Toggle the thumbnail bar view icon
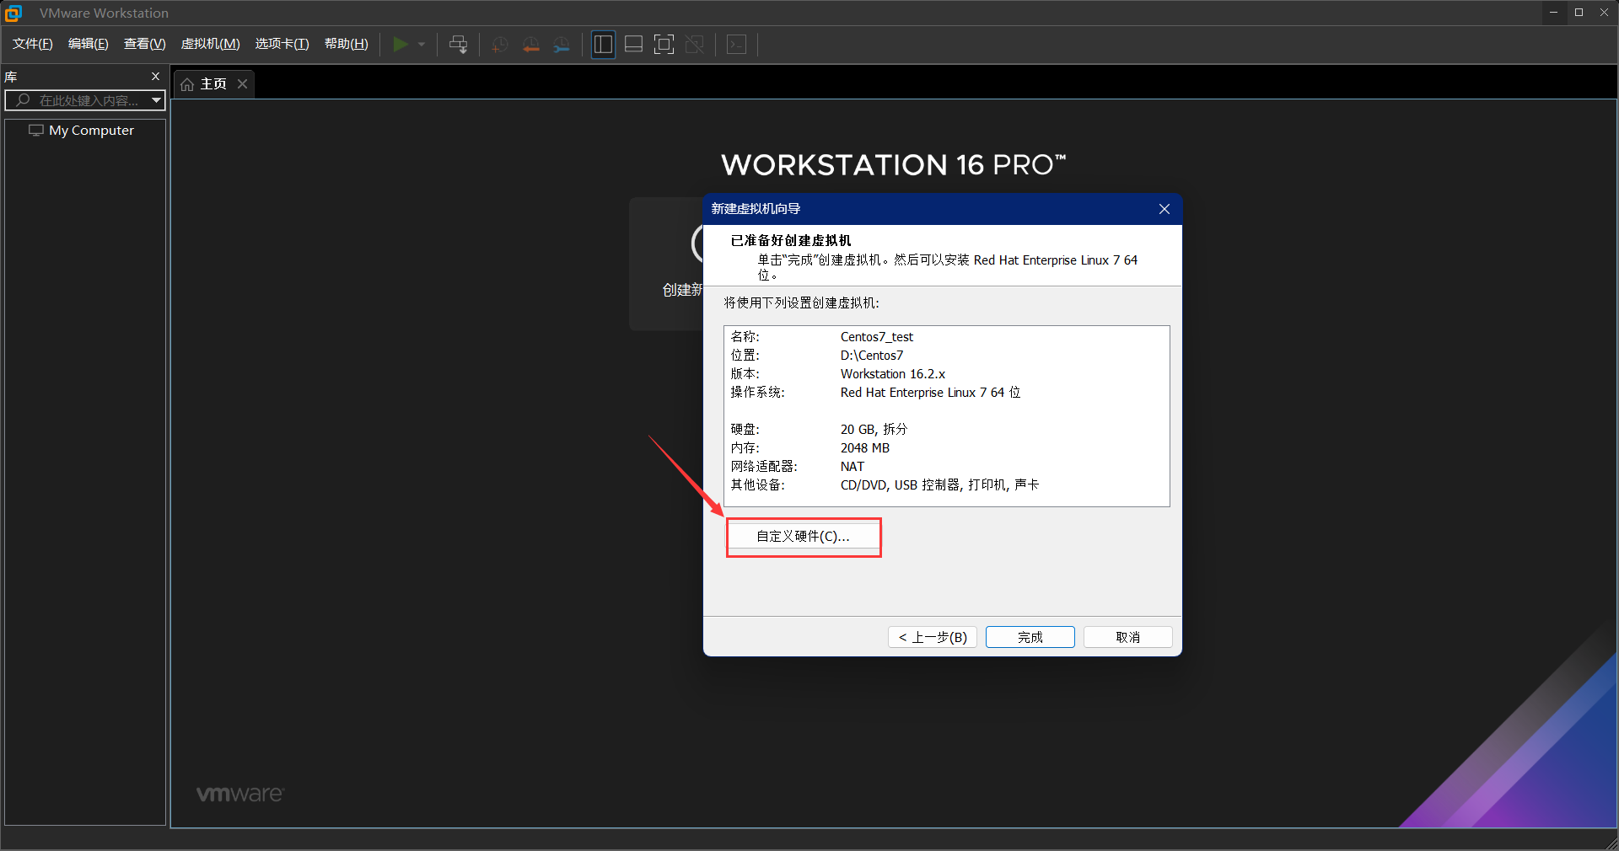This screenshot has height=851, width=1619. pyautogui.click(x=633, y=44)
